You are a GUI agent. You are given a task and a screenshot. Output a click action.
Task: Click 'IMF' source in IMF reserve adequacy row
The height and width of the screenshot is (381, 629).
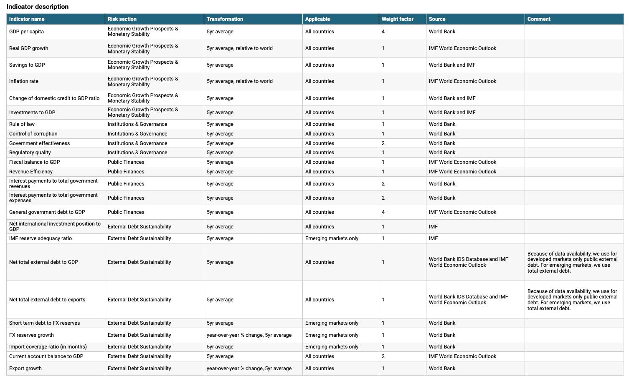pyautogui.click(x=434, y=238)
